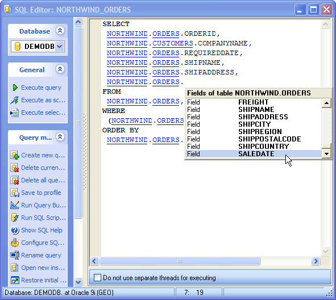The height and width of the screenshot is (300, 336).
Task: Click the Run Query Builder icon
Action: tap(15, 205)
